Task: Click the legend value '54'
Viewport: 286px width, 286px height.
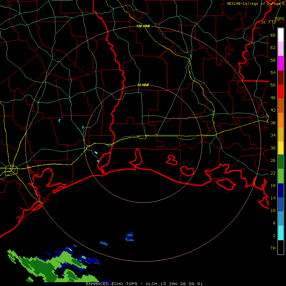Action: click(273, 72)
